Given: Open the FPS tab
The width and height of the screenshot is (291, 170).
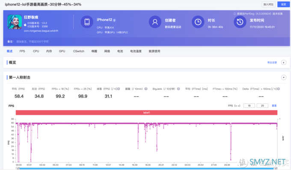Looking at the screenshot, I should click(22, 51).
